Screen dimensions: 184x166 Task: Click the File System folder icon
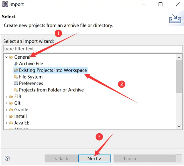16,77
